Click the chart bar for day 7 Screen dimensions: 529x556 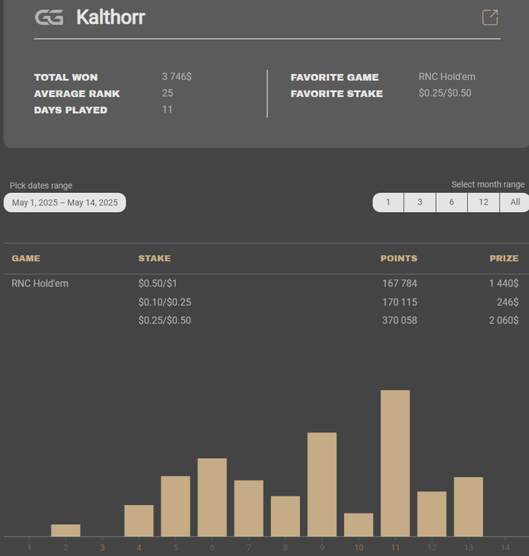pos(249,508)
